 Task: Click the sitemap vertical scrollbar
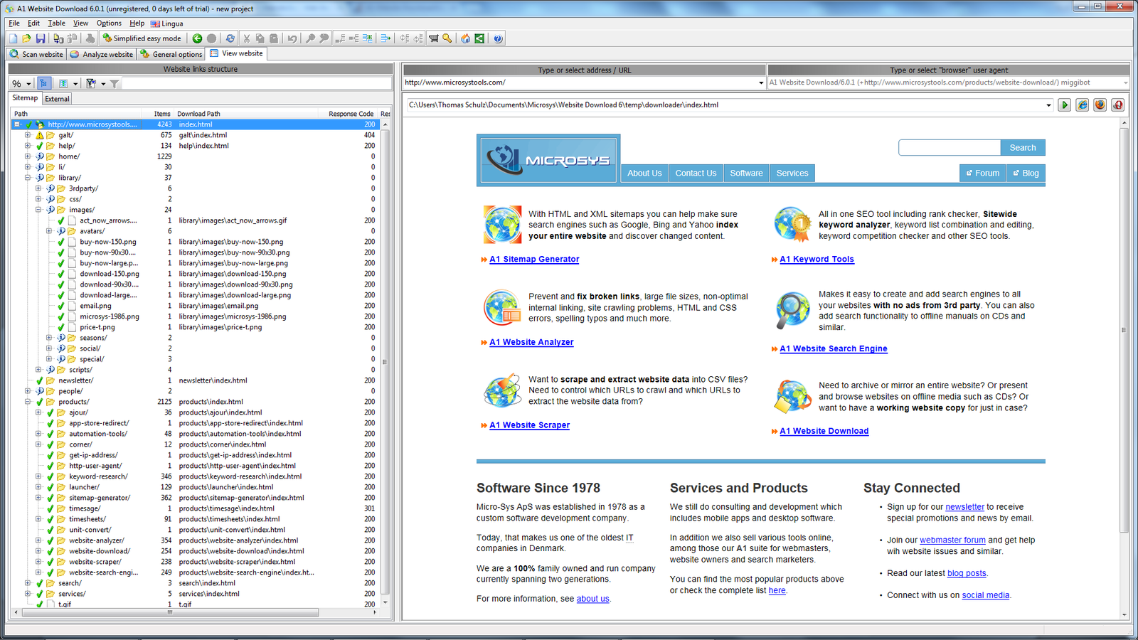point(385,363)
